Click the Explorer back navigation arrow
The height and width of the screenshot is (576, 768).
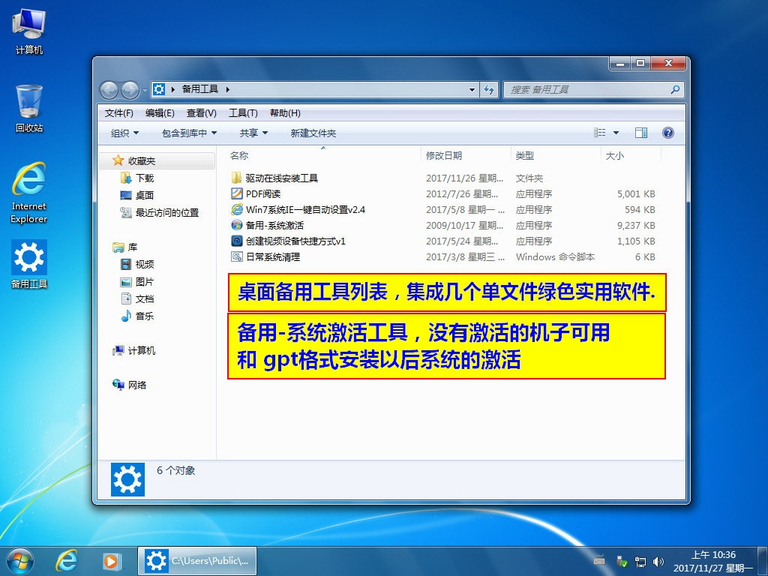109,90
